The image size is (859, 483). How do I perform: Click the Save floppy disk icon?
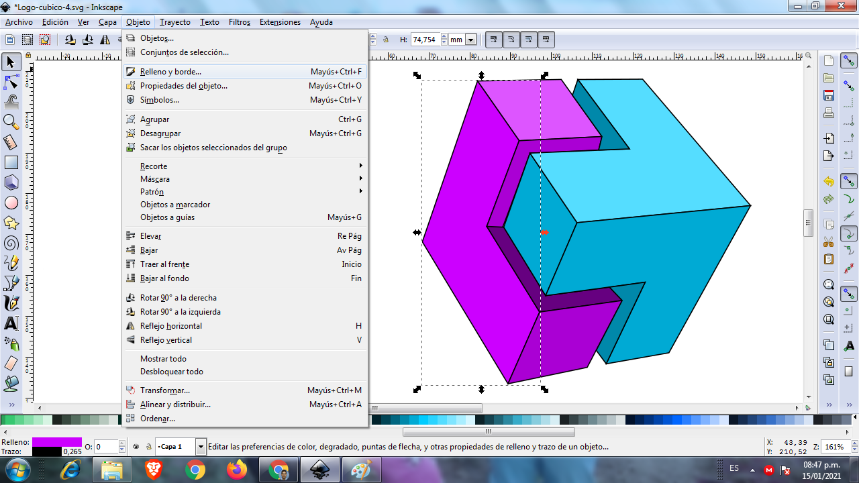pos(829,95)
